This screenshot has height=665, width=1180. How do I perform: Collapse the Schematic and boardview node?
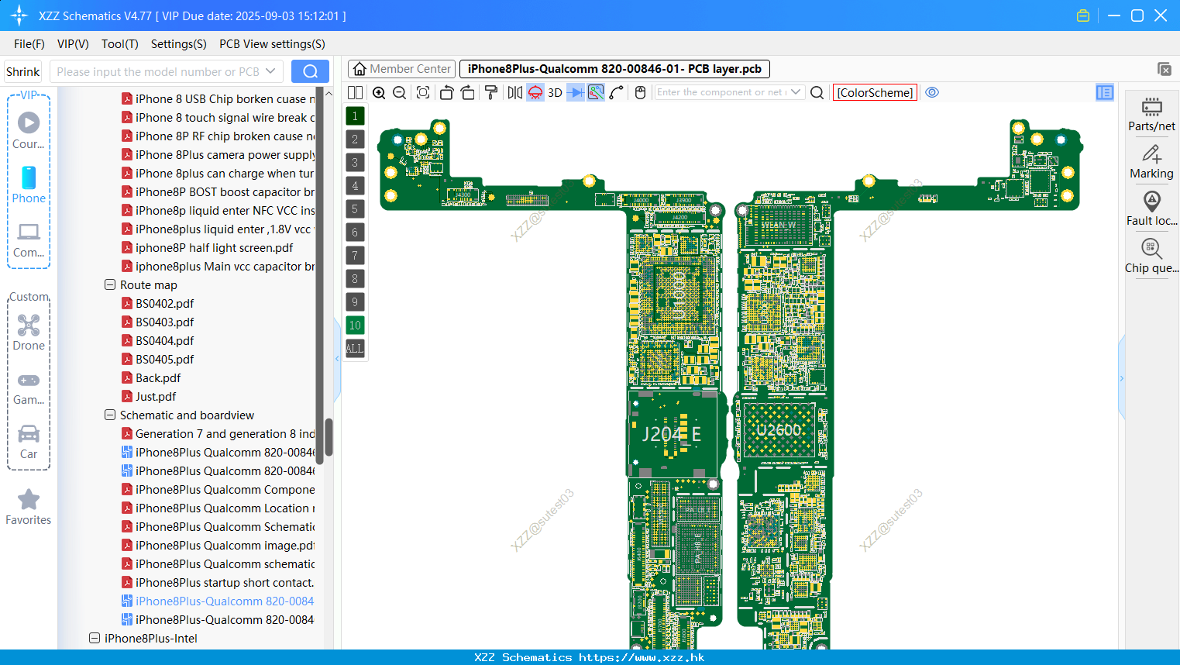point(110,415)
